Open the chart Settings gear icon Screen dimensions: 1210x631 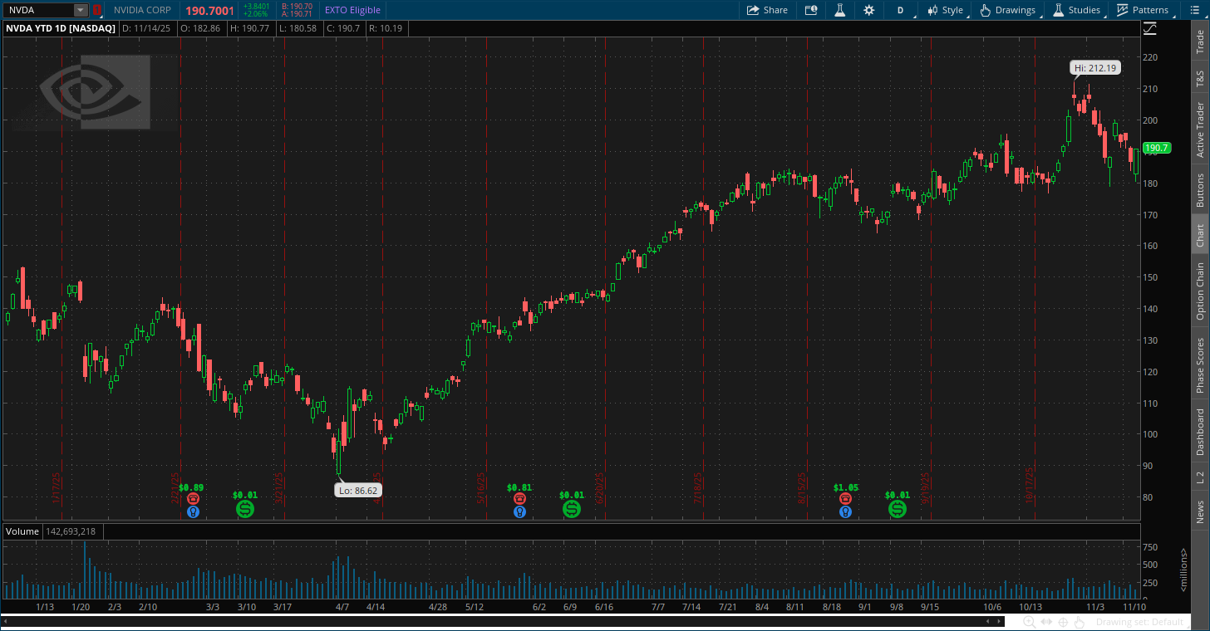[x=869, y=10]
